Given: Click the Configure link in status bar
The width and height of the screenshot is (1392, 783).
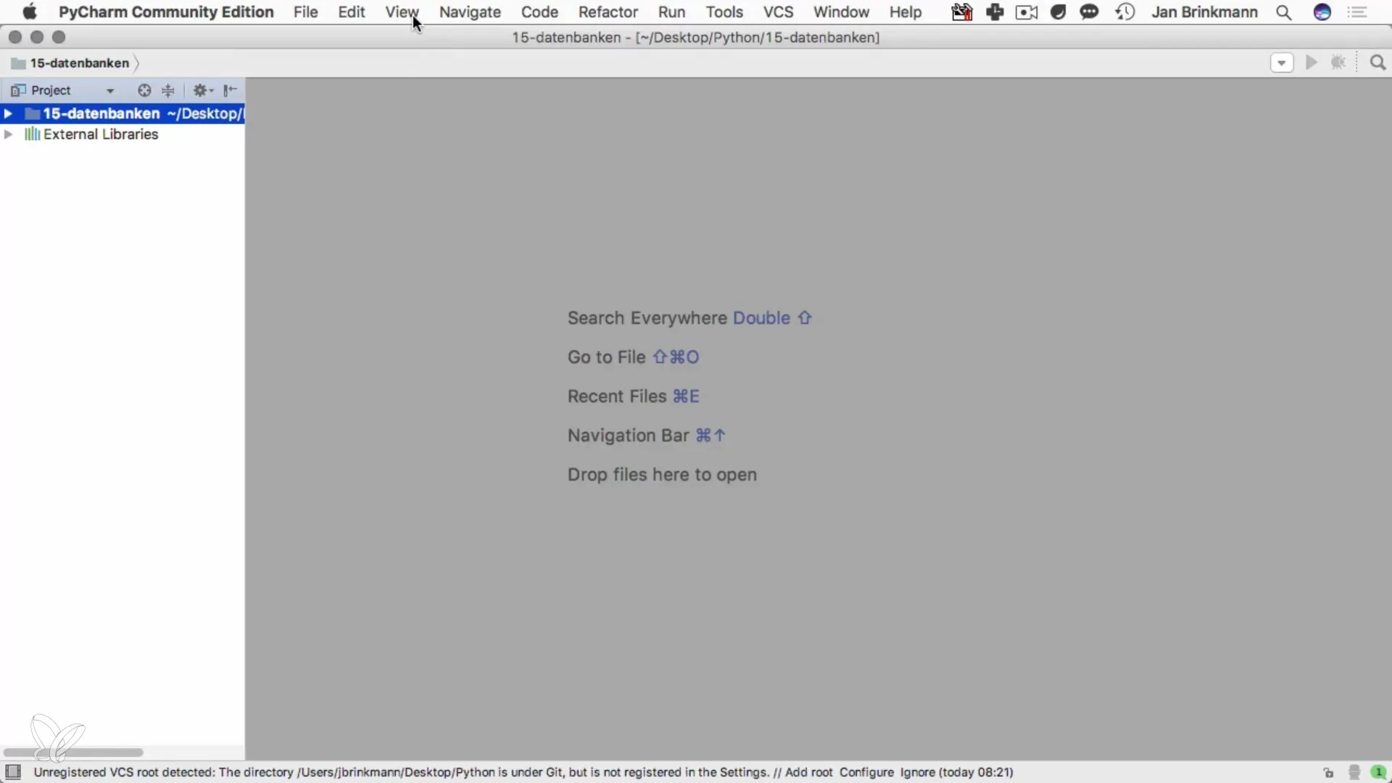Looking at the screenshot, I should [866, 773].
